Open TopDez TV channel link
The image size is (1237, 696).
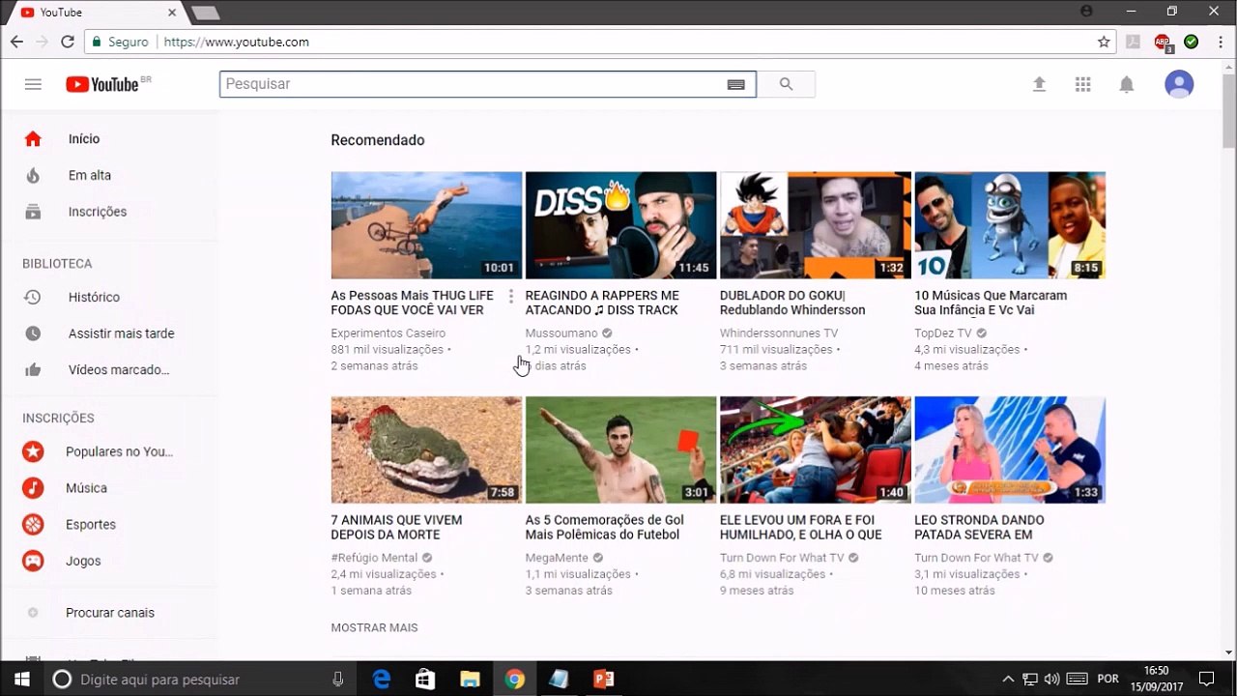pyautogui.click(x=943, y=333)
